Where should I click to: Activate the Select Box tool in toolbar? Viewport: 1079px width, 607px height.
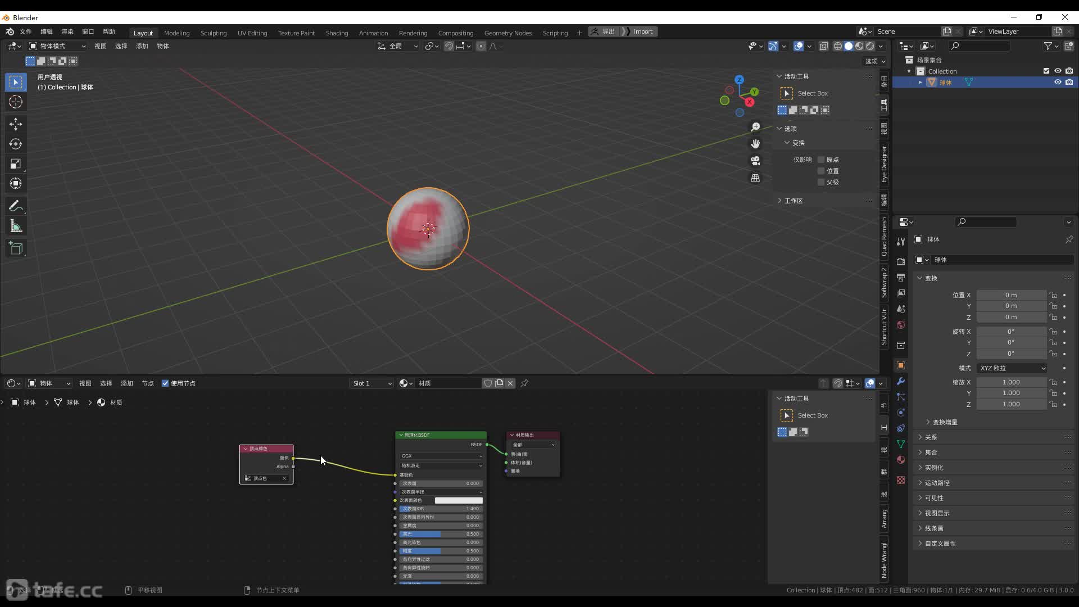pos(16,82)
